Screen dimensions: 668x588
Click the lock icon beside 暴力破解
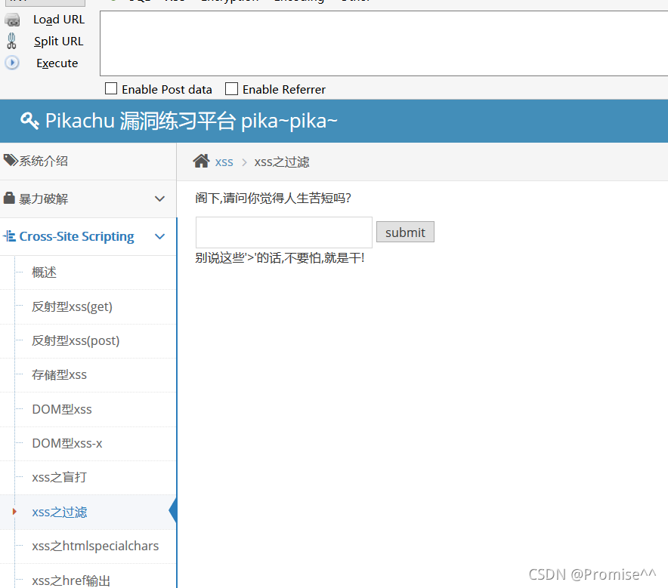point(9,198)
